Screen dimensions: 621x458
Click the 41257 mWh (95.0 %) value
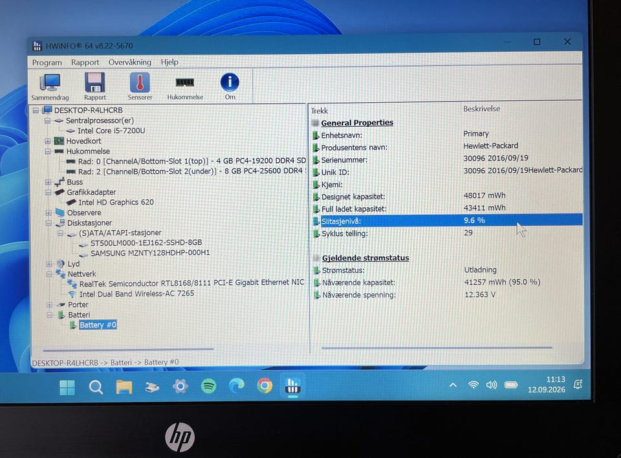click(502, 282)
